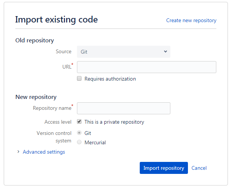Select the Mercurial radio button
The width and height of the screenshot is (238, 187).
coord(79,142)
